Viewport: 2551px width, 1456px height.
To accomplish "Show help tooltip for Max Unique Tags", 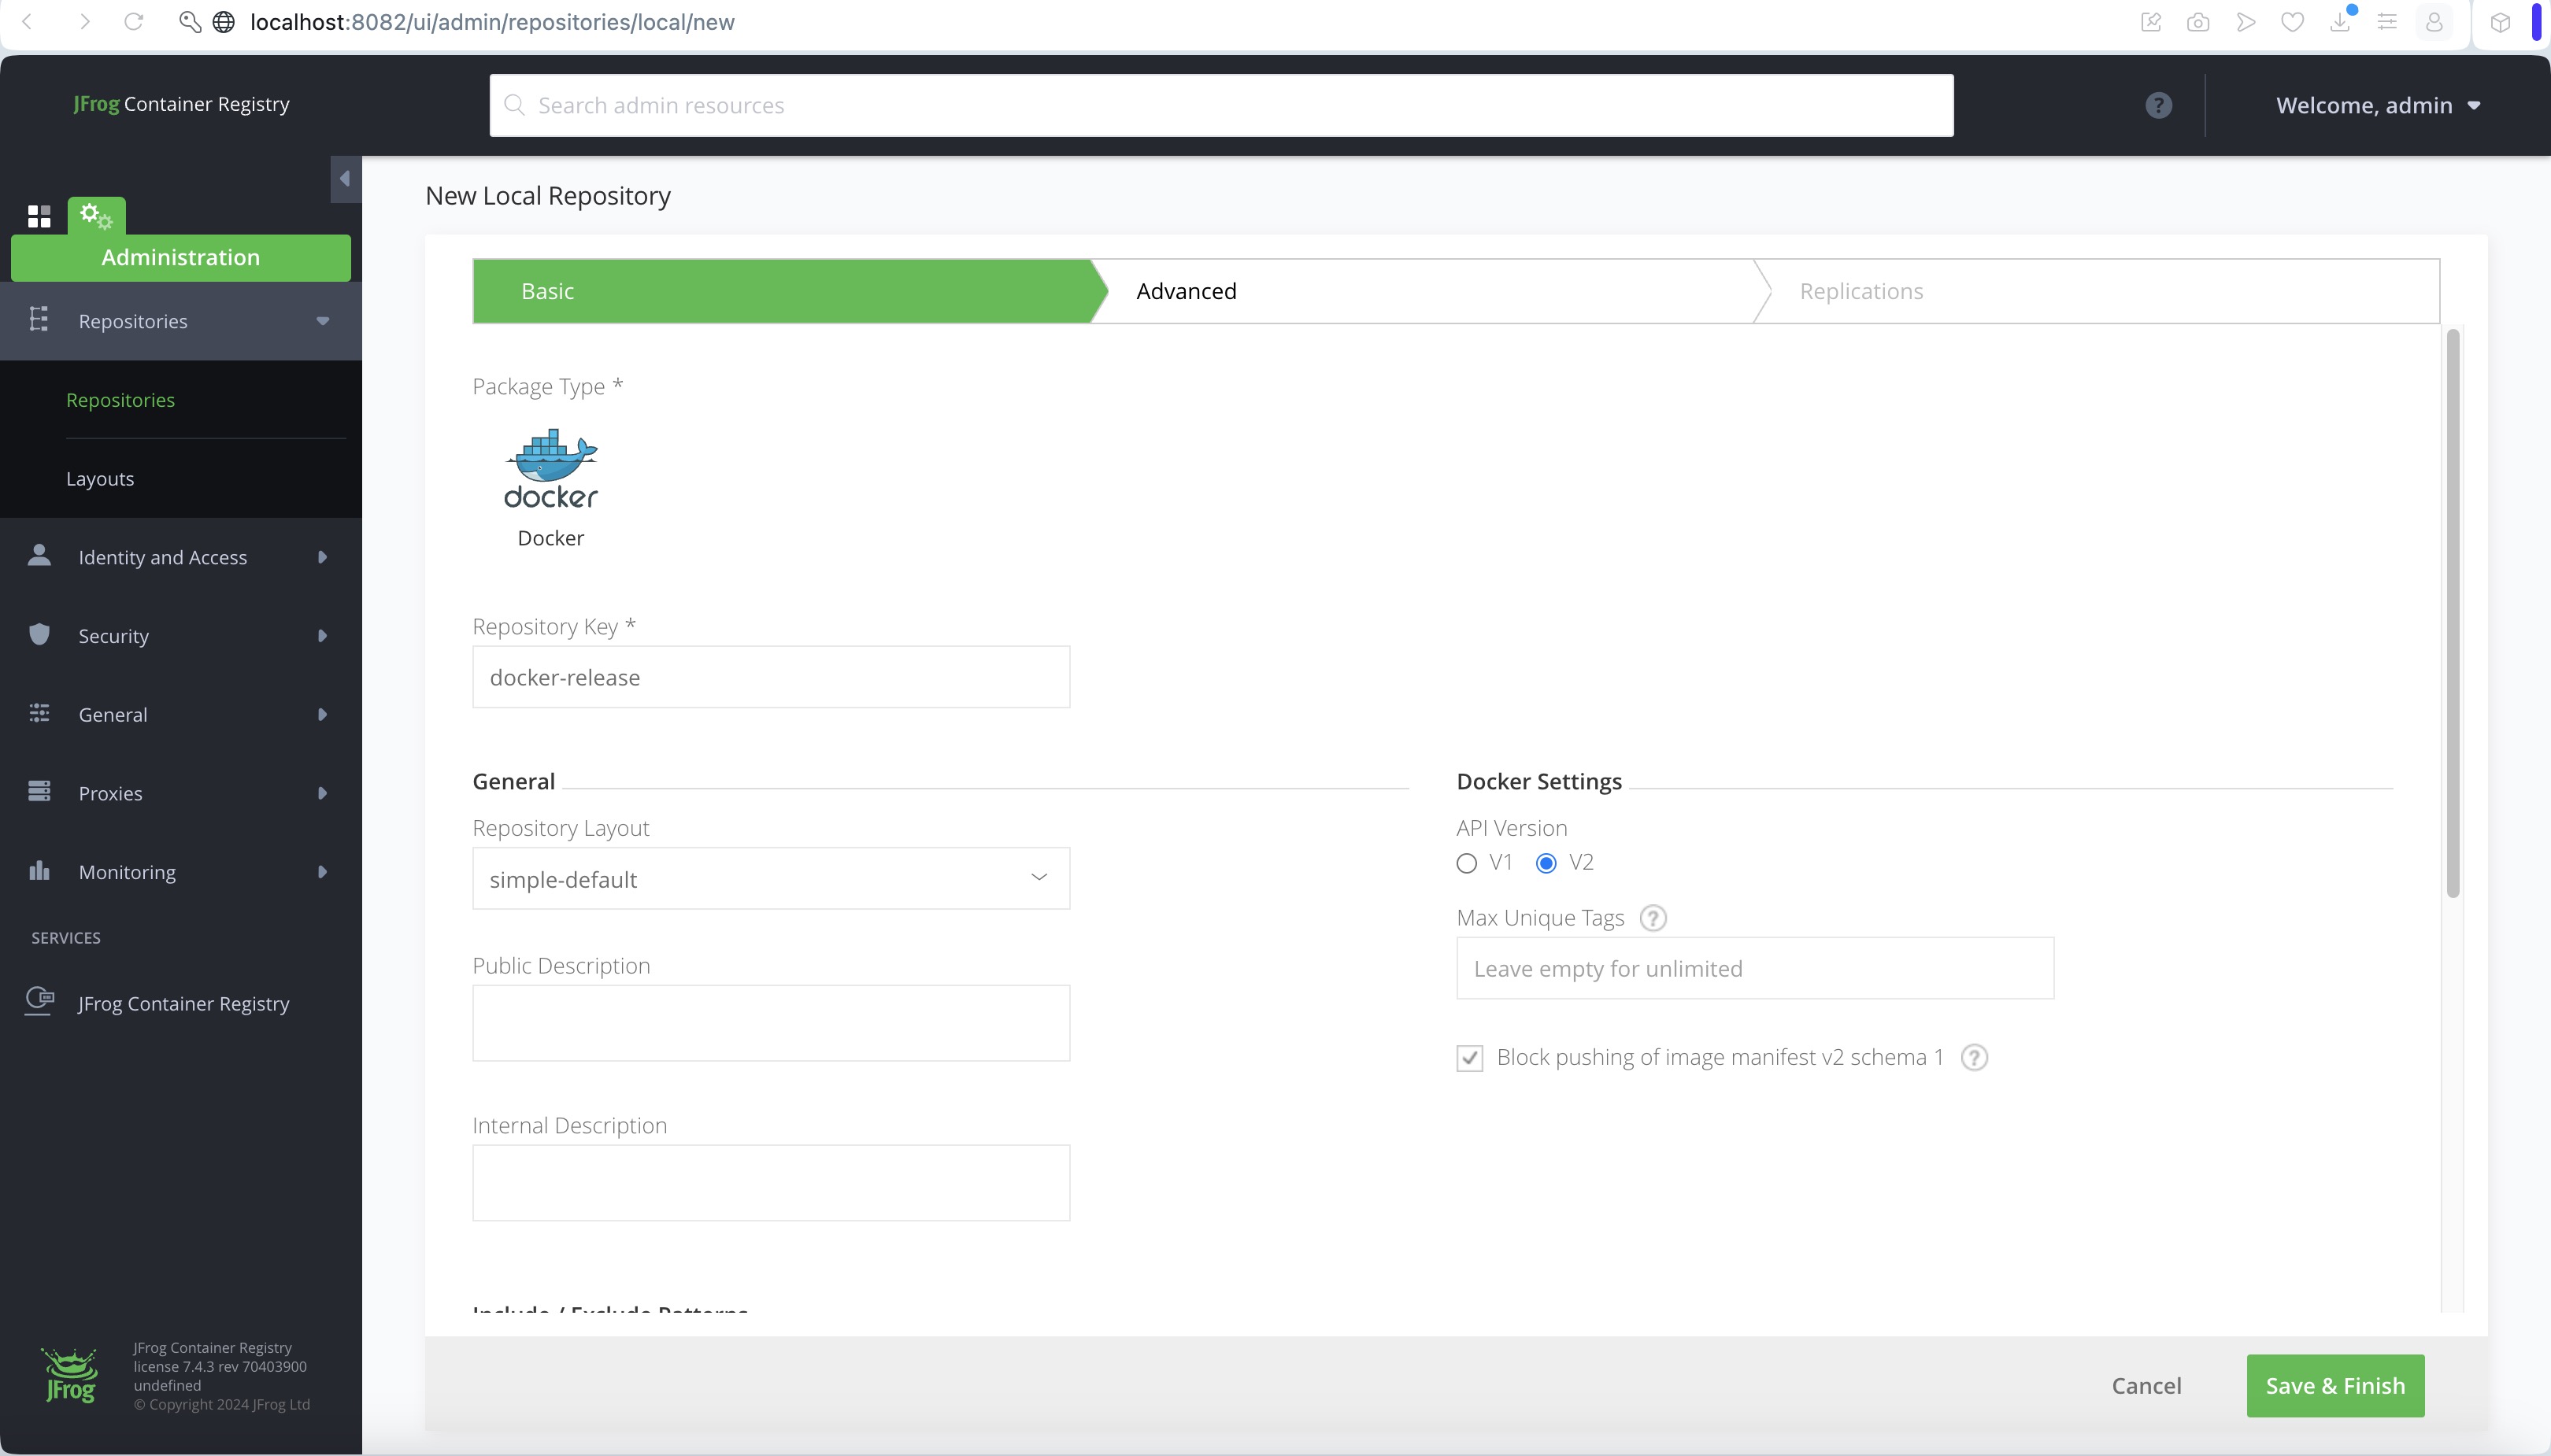I will click(1653, 918).
